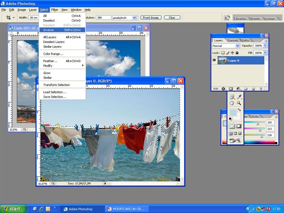Open the Crop tool preset picker arrow
Viewport: 284px width, 213px height.
pos(14,17)
